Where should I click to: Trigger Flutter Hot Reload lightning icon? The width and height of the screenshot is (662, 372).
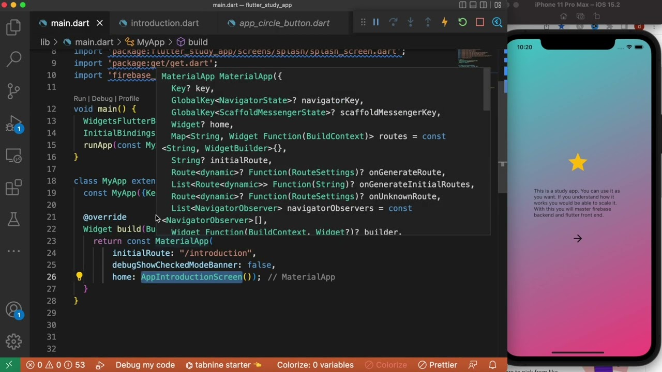pos(445,22)
